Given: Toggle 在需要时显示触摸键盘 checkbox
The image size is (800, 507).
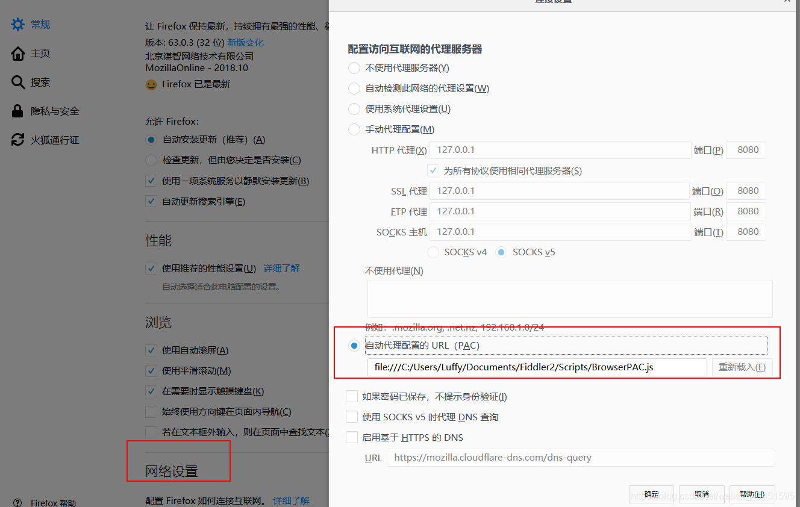Looking at the screenshot, I should pyautogui.click(x=151, y=391).
